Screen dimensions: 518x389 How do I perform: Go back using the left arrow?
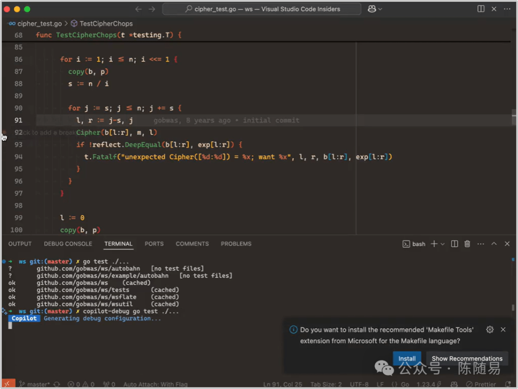coord(139,9)
